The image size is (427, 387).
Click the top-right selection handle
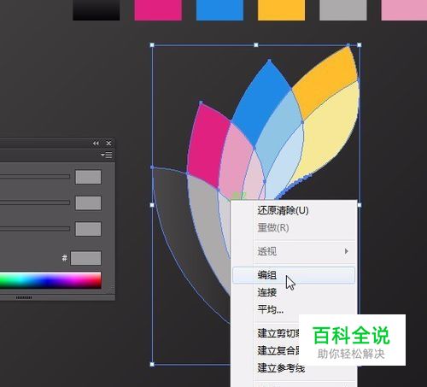point(360,45)
